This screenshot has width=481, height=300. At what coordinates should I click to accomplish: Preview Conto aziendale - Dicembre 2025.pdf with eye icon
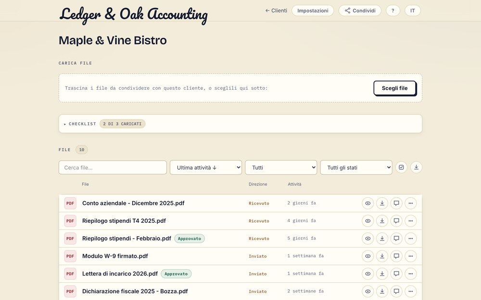368,203
